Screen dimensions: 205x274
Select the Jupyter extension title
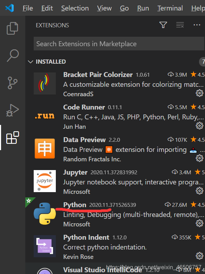75,172
